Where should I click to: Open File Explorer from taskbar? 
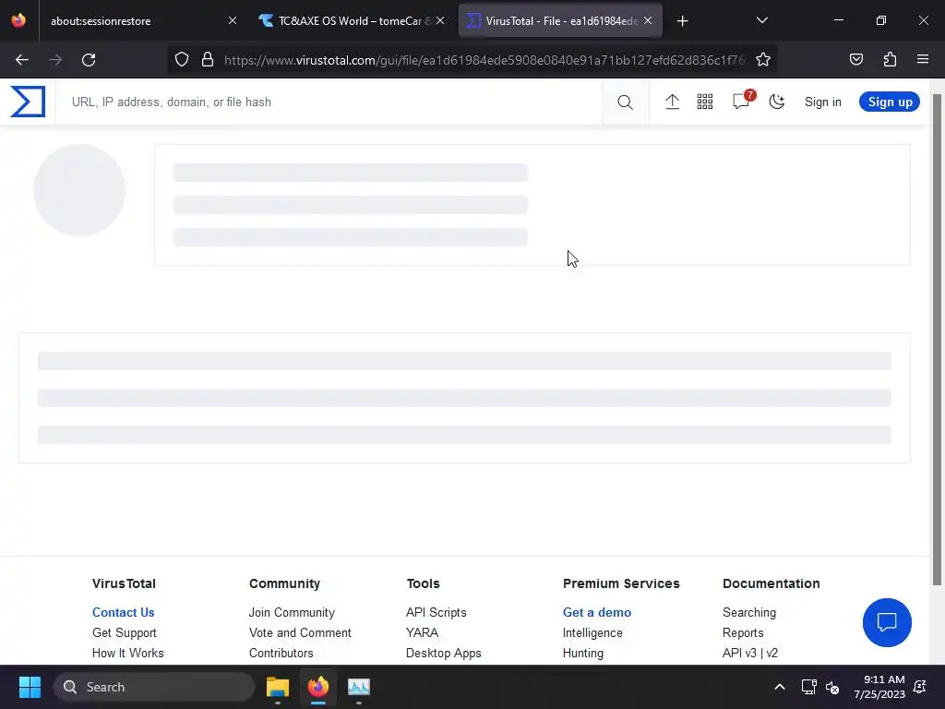click(278, 687)
